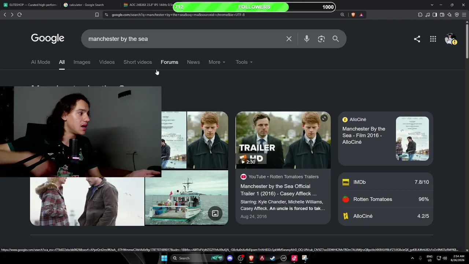Screen dimensions: 469x264
Task: Open the Brave Shields lion icon
Action: pyautogui.click(x=353, y=15)
